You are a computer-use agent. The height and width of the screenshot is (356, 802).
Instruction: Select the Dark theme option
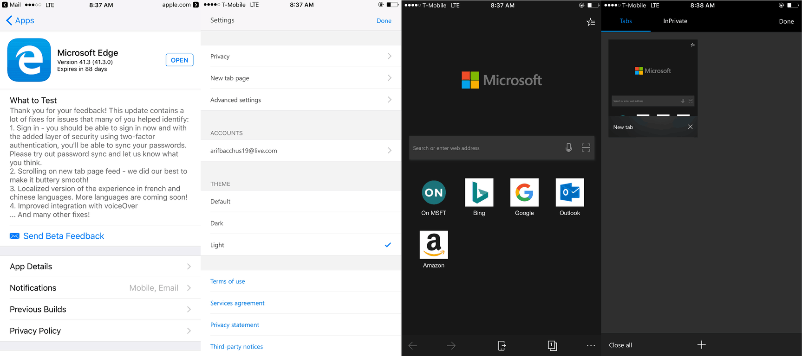(x=301, y=223)
